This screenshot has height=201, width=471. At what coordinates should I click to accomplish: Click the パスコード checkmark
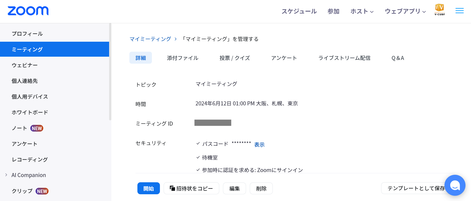[x=198, y=143]
